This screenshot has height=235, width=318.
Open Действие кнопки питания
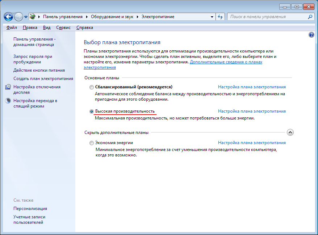coord(39,70)
